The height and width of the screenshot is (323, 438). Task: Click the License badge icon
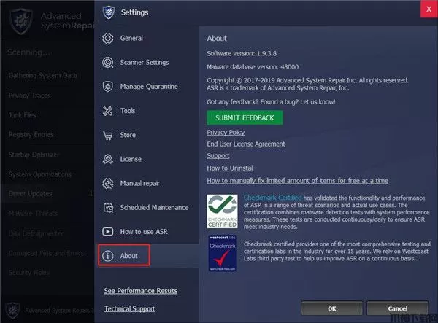(x=108, y=159)
